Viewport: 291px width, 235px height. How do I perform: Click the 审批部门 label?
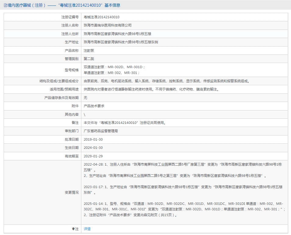point(72,131)
